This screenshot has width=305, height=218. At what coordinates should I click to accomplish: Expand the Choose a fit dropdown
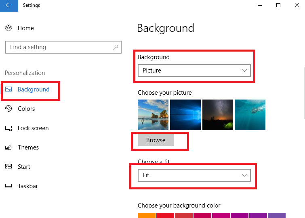[x=194, y=176]
